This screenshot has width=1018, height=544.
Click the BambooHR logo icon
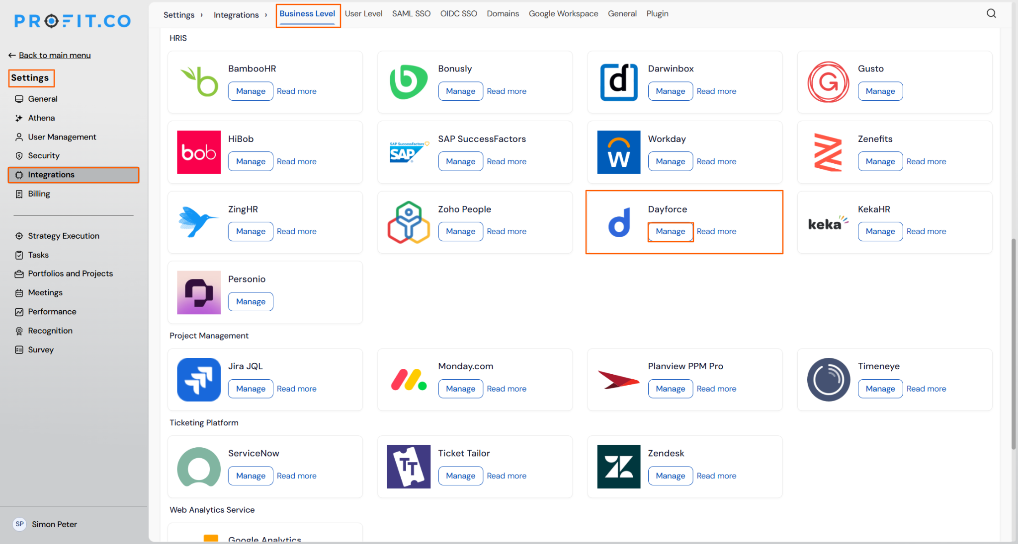[199, 82]
